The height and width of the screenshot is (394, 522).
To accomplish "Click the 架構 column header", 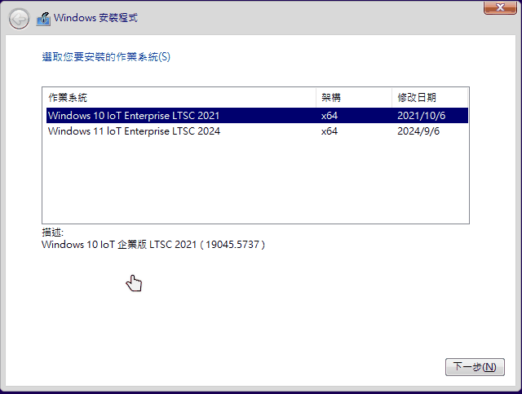I will 353,98.
